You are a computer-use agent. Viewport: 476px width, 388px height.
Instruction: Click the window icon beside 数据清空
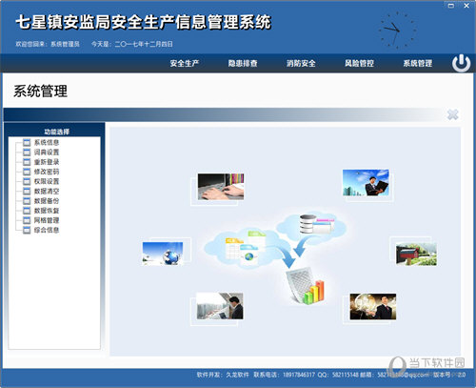[x=27, y=192]
